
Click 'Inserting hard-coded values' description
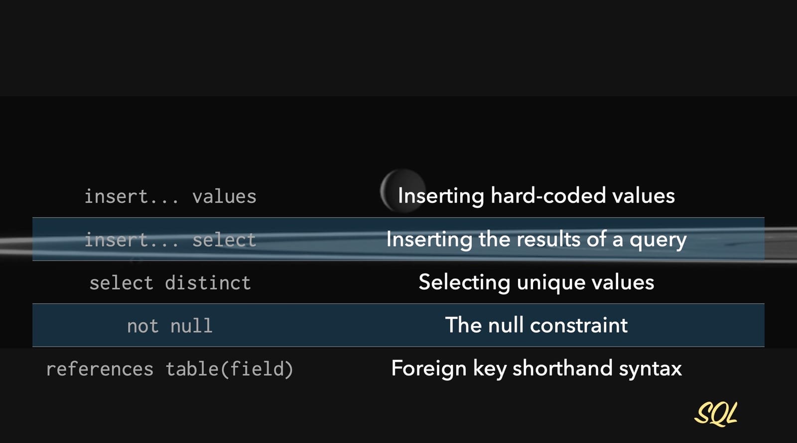click(536, 195)
